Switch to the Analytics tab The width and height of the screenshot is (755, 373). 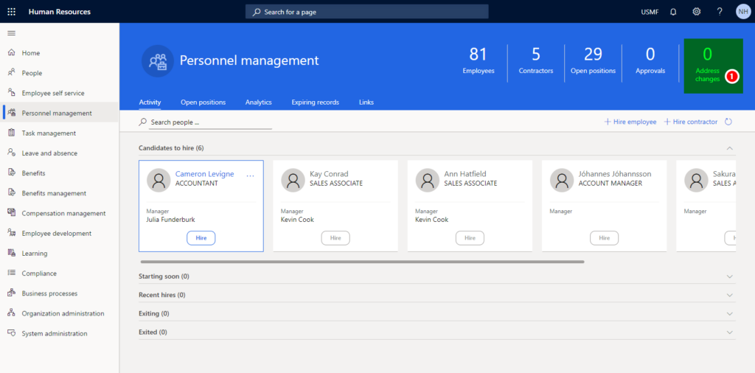(x=259, y=102)
